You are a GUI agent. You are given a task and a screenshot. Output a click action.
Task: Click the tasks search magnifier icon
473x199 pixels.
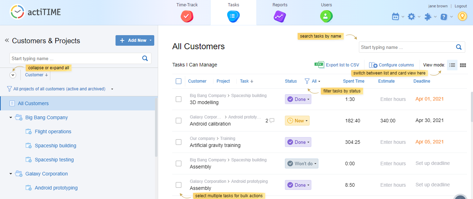pos(459,47)
